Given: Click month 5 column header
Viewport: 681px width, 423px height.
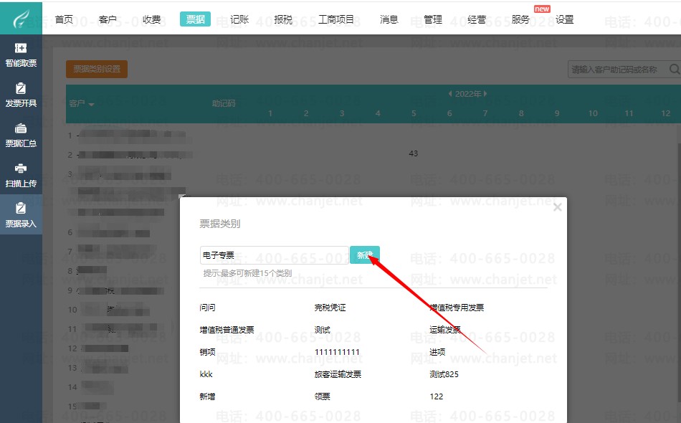Looking at the screenshot, I should pos(414,113).
